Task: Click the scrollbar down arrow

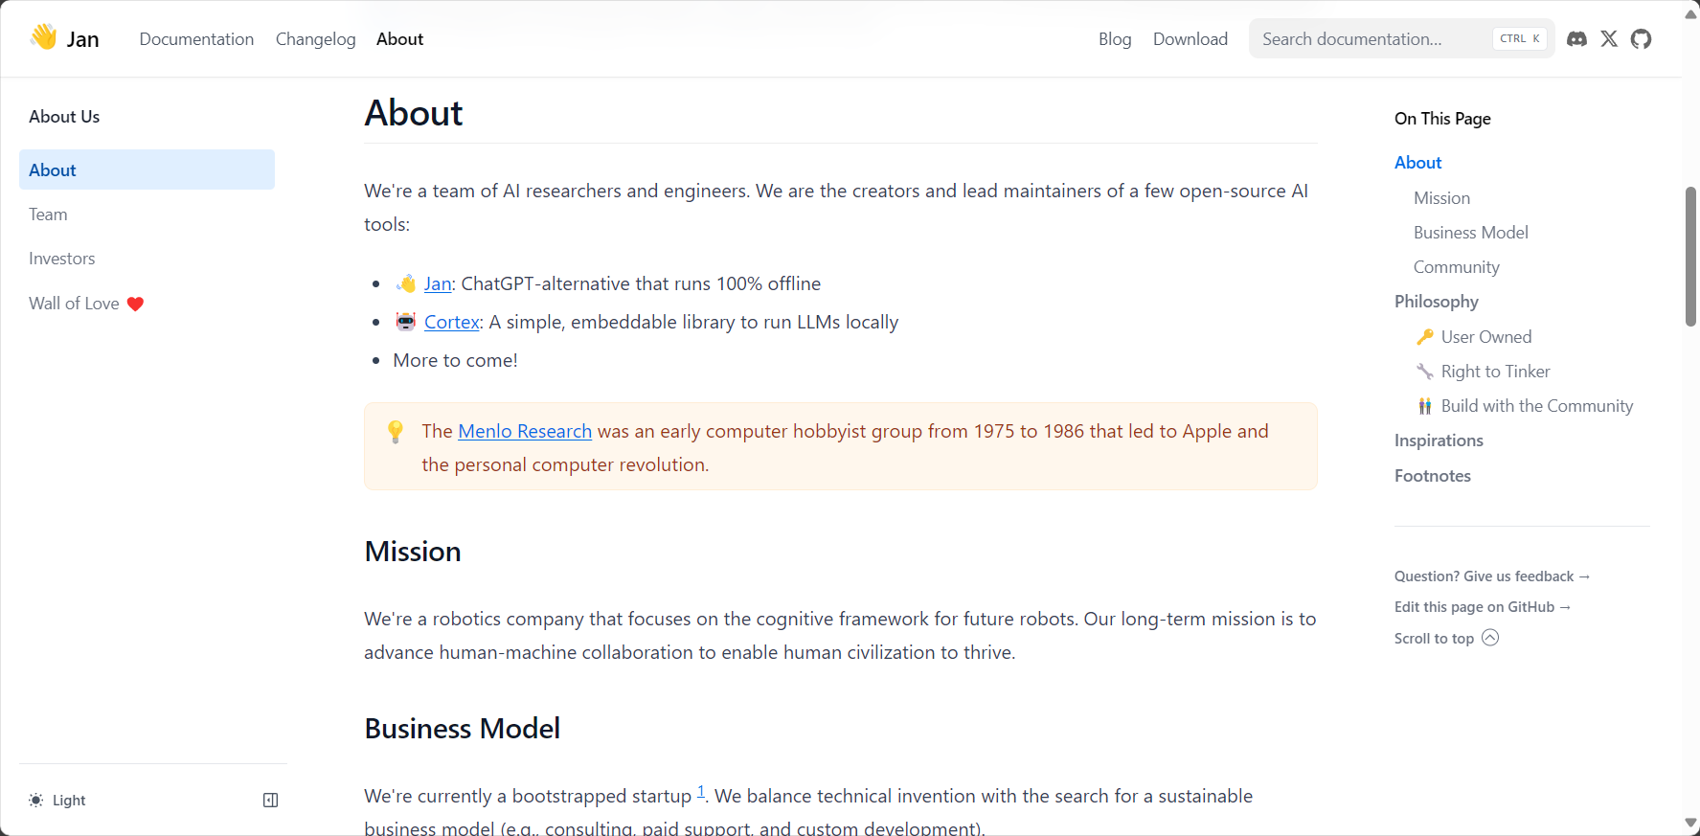Action: [1691, 824]
